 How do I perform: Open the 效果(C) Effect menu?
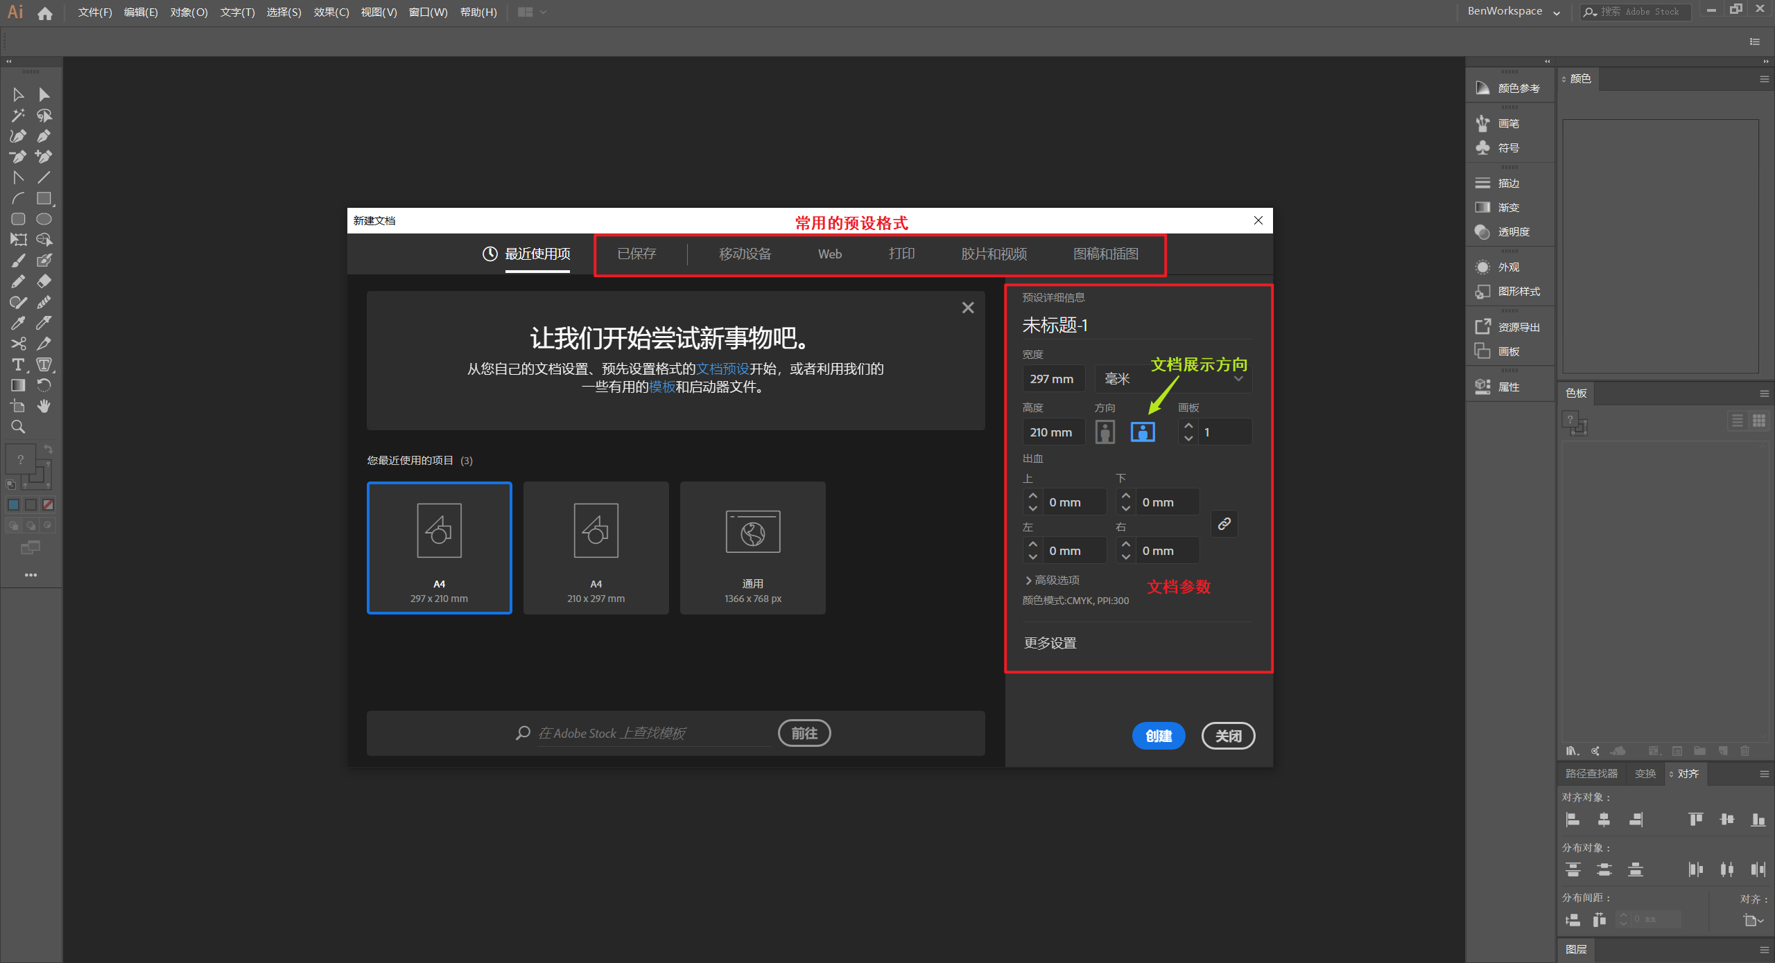[331, 12]
